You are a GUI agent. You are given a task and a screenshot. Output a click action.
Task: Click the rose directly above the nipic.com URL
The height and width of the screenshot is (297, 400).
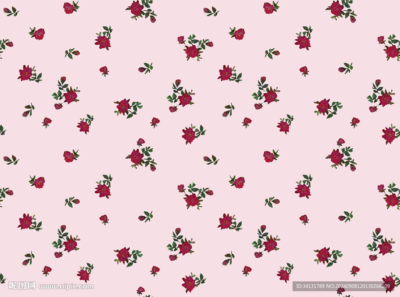click(84, 274)
